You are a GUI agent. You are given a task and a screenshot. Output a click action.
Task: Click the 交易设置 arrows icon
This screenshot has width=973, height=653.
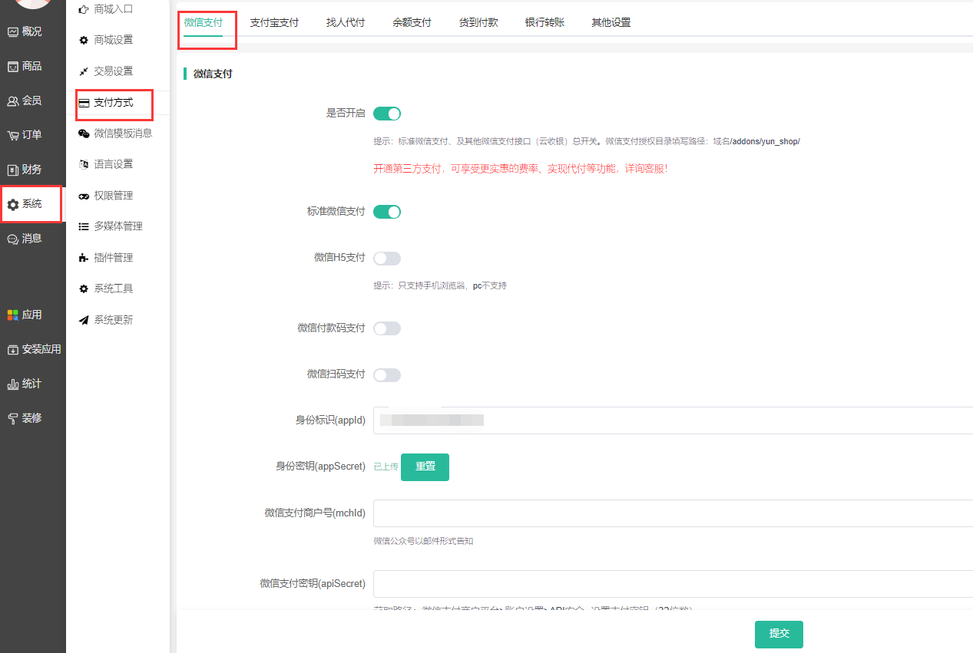click(x=84, y=71)
